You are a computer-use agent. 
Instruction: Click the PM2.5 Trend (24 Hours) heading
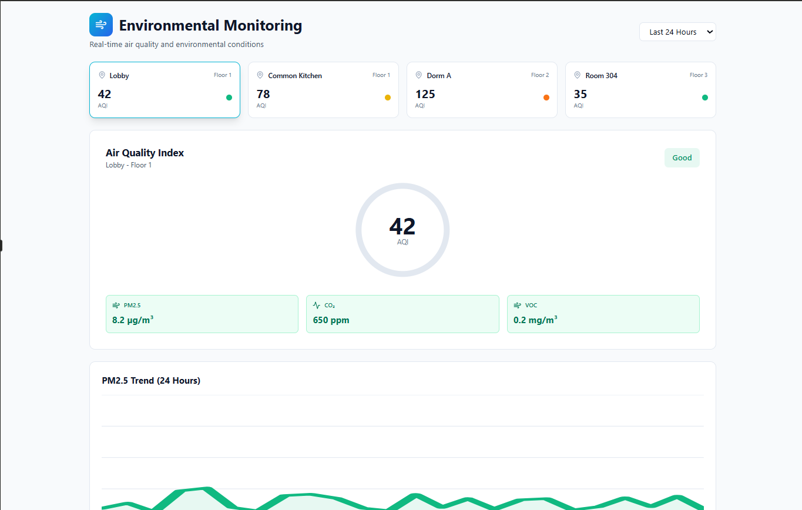[151, 381]
